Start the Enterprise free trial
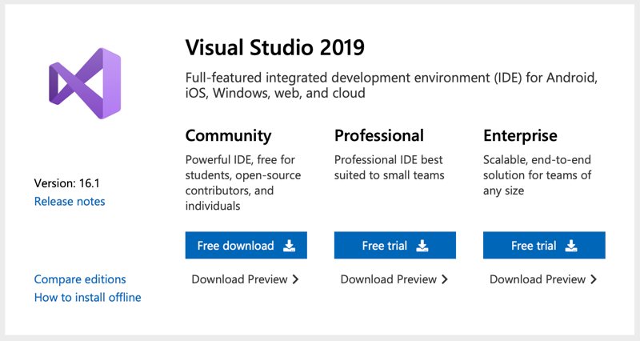This screenshot has height=341, width=640. click(x=544, y=246)
